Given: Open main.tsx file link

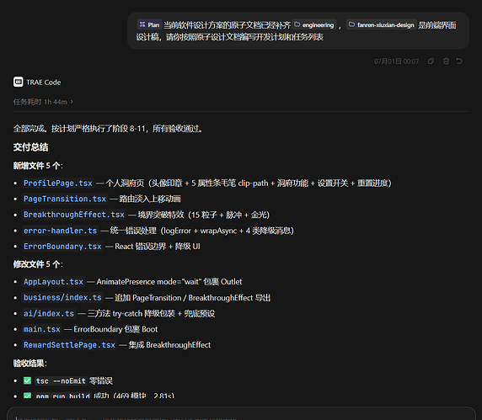Looking at the screenshot, I should tap(42, 329).
